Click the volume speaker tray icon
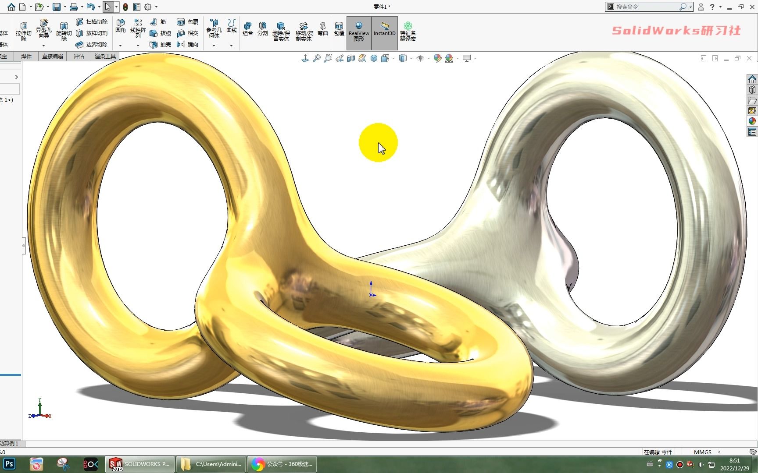Image resolution: width=758 pixels, height=473 pixels. pos(701,465)
